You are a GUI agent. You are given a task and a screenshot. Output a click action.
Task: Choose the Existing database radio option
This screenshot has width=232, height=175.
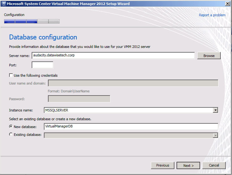pos(11,134)
